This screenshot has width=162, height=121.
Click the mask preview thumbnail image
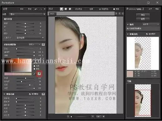point(143,53)
